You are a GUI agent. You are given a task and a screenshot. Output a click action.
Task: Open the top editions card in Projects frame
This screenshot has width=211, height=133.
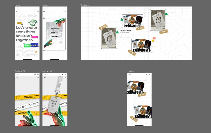click(x=133, y=21)
